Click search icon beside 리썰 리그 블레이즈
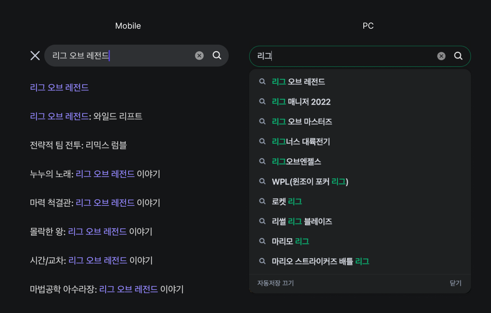The image size is (491, 313). click(262, 221)
